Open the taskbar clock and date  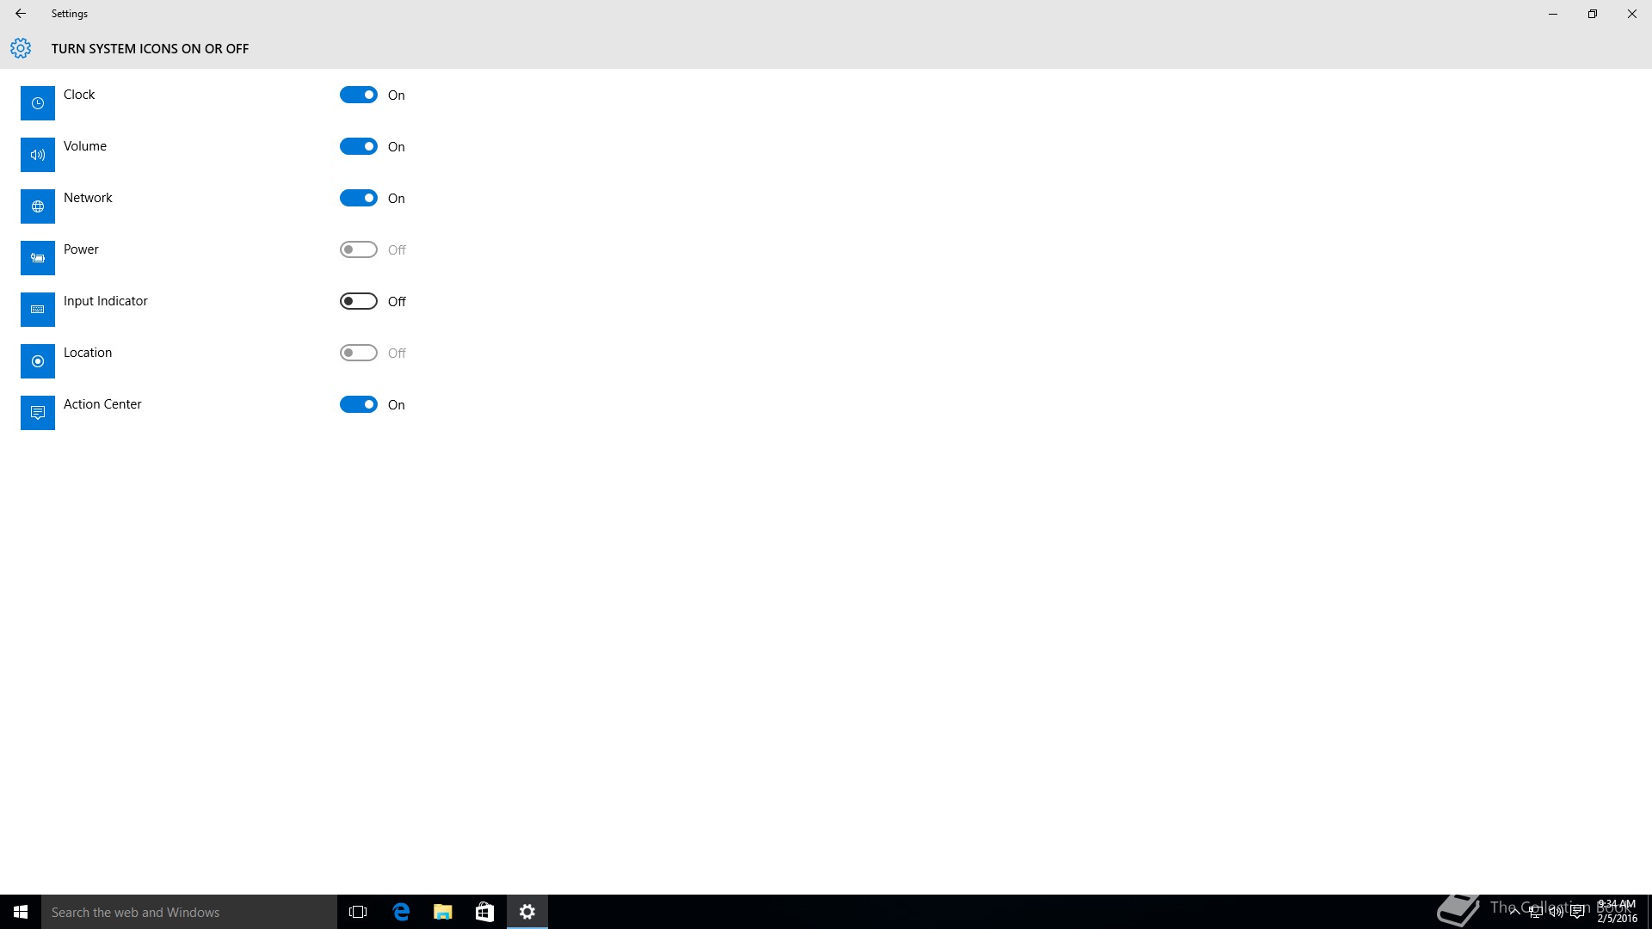point(1617,912)
